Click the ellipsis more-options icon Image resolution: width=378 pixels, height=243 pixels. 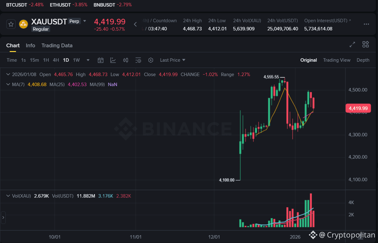point(366,24)
